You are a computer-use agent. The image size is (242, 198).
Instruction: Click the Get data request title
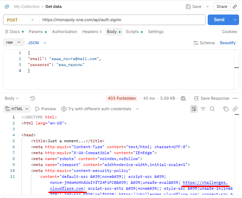pyautogui.click(x=53, y=7)
